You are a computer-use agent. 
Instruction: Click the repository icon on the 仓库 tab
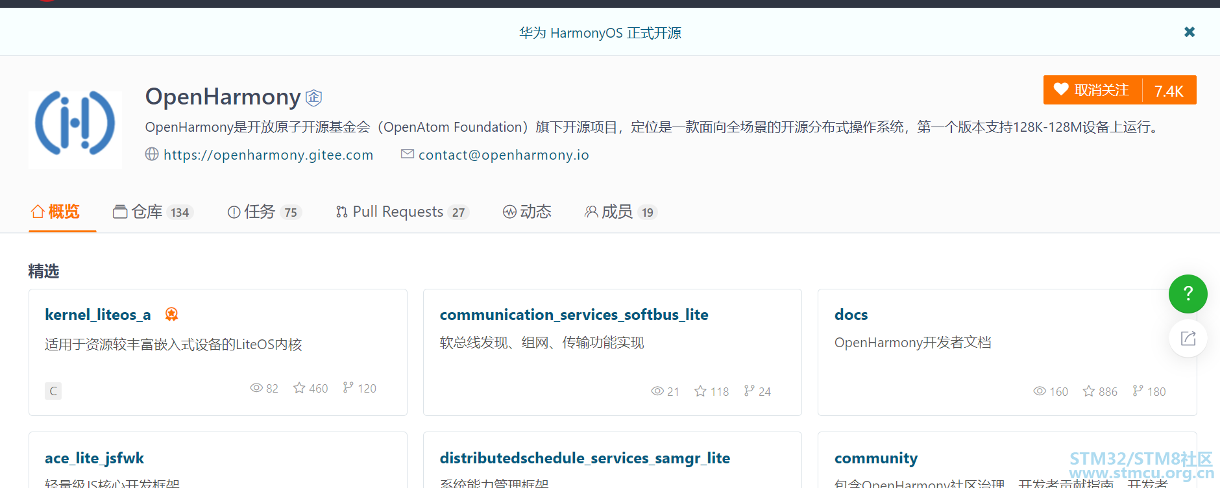pyautogui.click(x=120, y=212)
